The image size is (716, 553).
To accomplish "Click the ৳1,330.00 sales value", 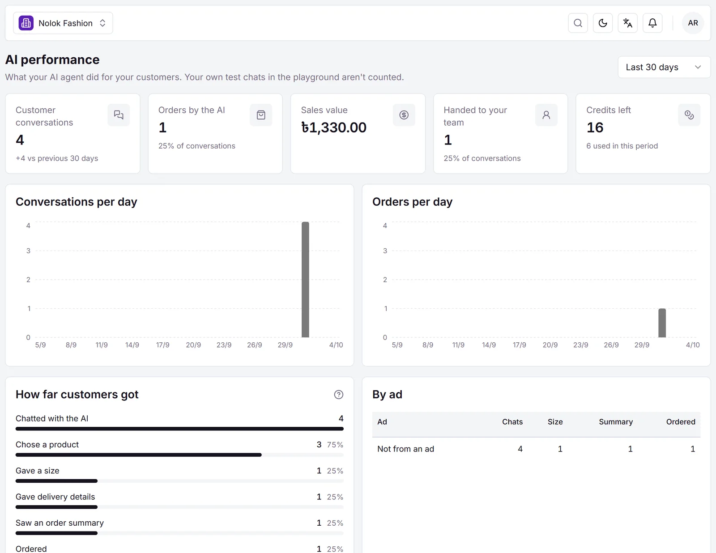I will tap(333, 128).
